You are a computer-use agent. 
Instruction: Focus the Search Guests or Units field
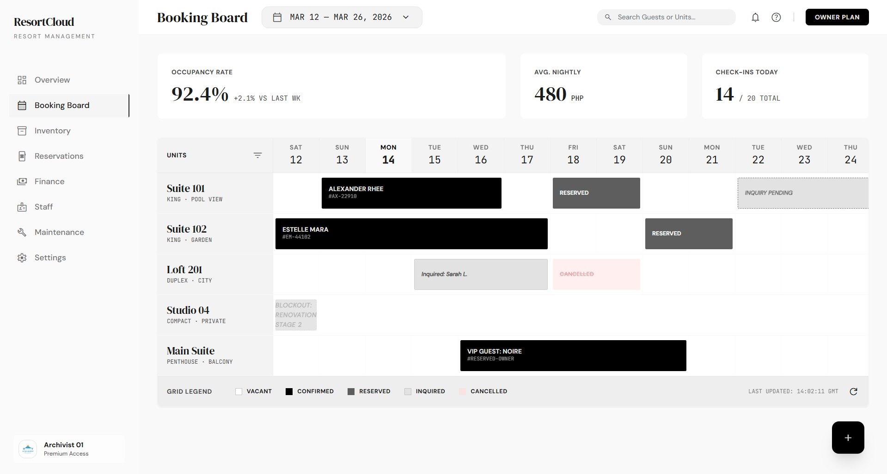coord(670,17)
